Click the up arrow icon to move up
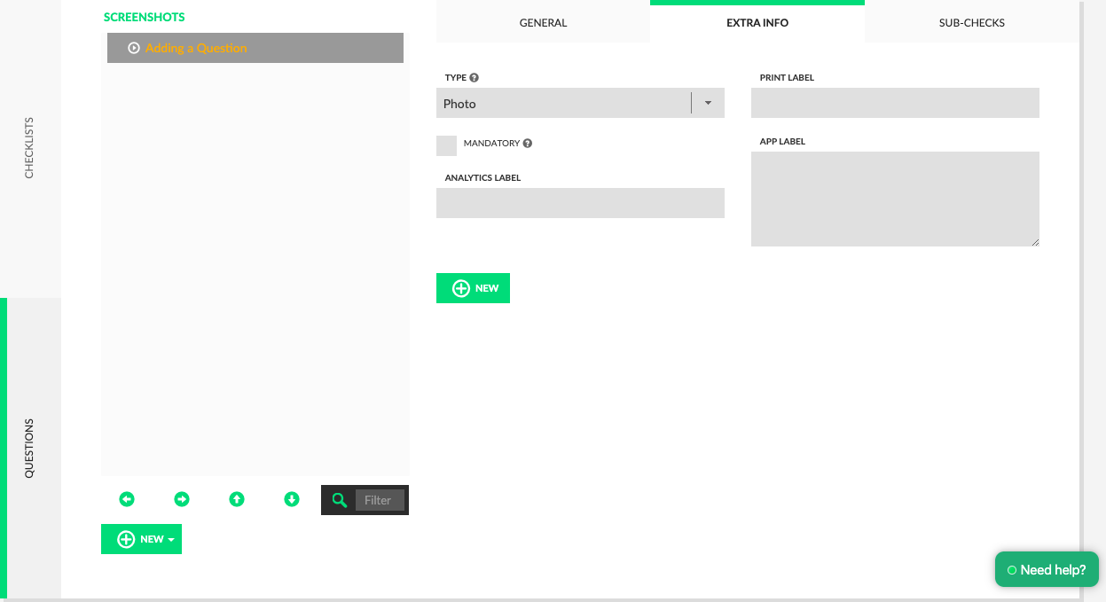This screenshot has height=602, width=1106. [237, 499]
